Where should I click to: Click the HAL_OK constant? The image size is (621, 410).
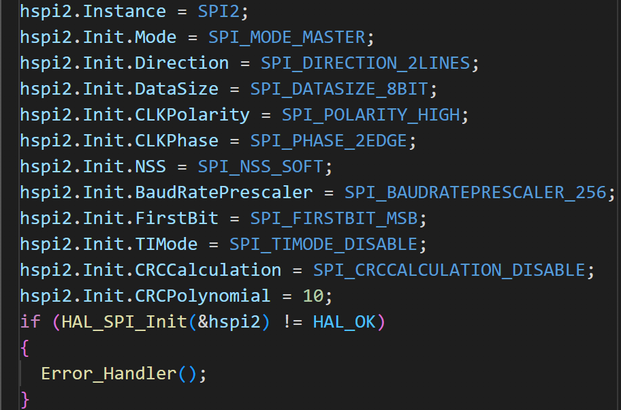pyautogui.click(x=344, y=322)
